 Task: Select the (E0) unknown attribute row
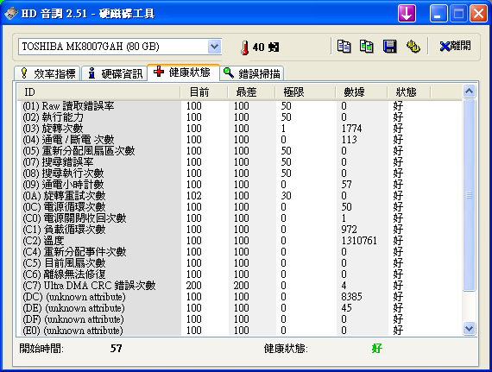click(239, 331)
